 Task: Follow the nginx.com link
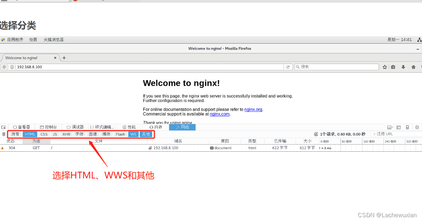pos(220,114)
